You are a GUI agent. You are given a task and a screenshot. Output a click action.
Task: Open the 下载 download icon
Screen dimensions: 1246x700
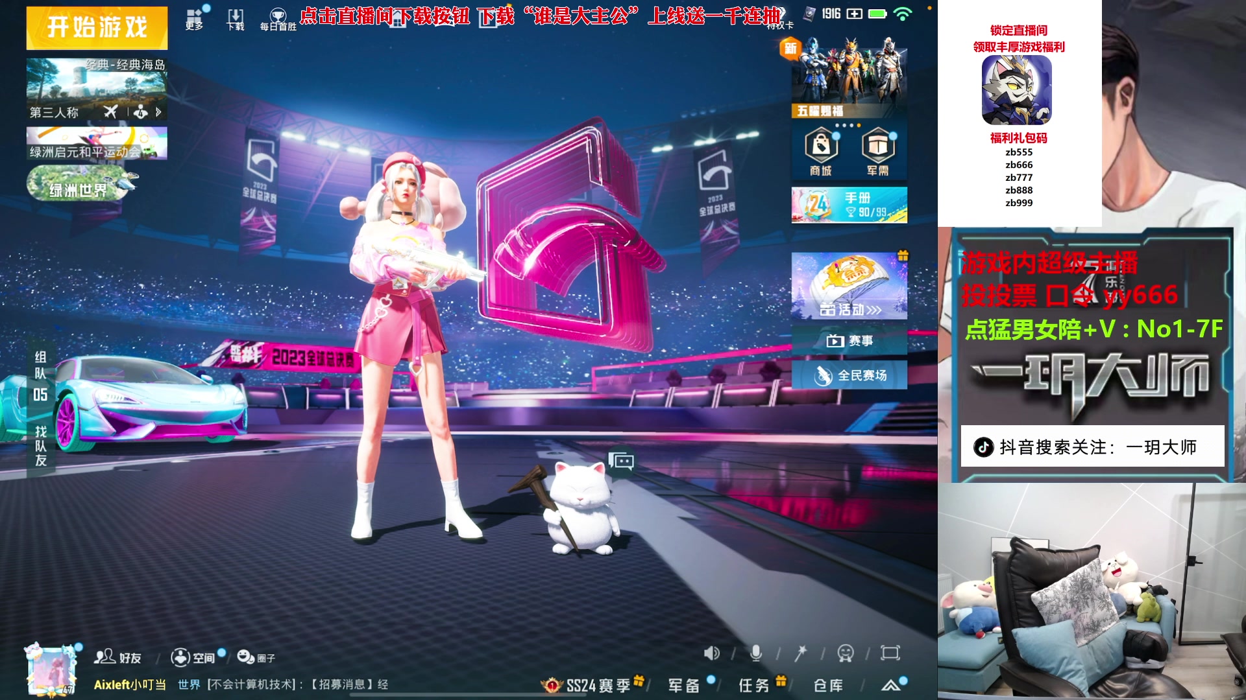236,19
